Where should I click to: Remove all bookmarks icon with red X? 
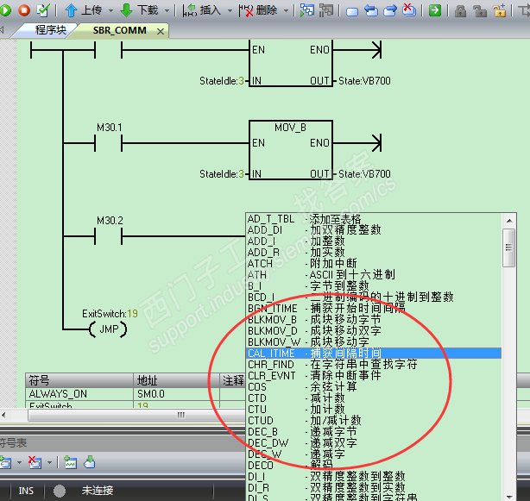409,10
